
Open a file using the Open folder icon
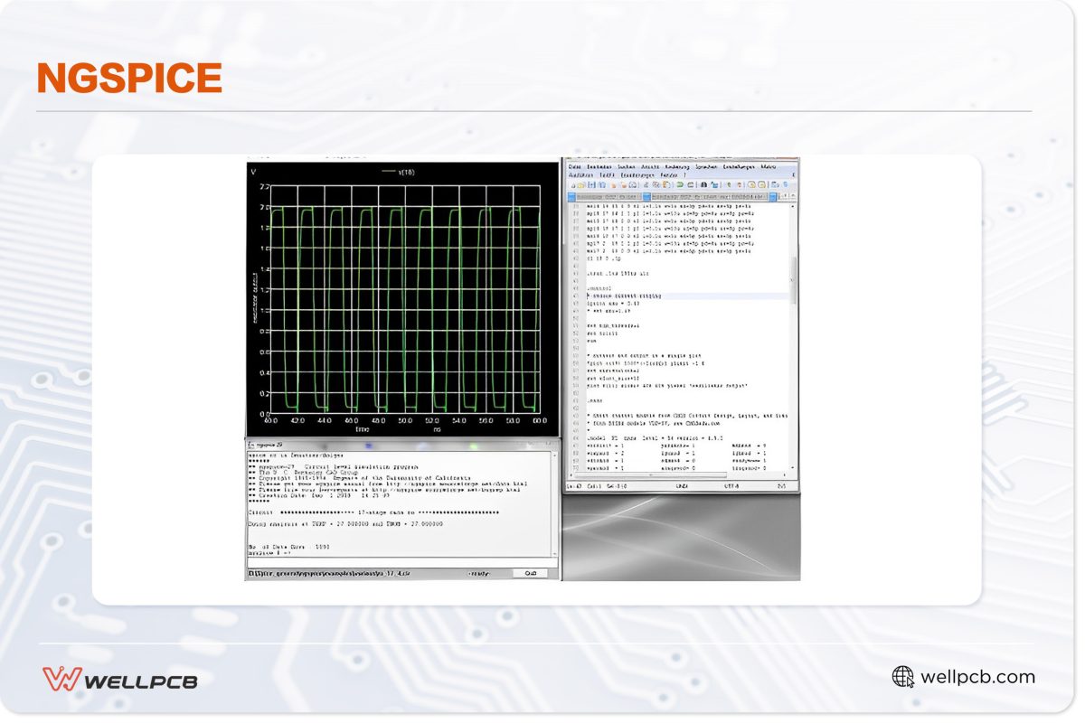coord(581,184)
